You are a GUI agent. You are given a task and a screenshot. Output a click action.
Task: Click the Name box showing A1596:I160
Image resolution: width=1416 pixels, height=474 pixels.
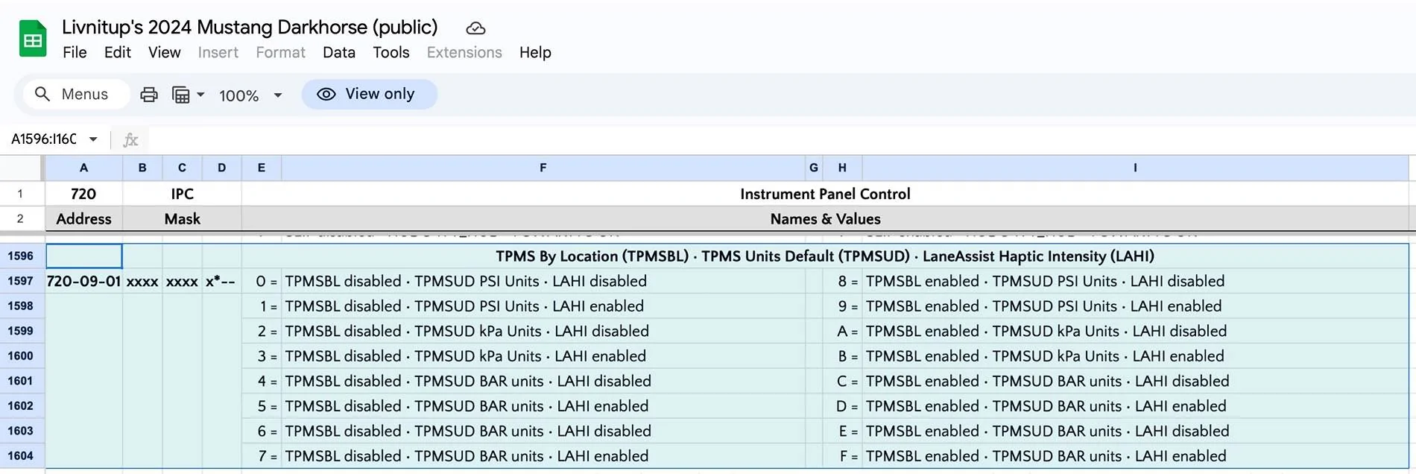pos(44,139)
